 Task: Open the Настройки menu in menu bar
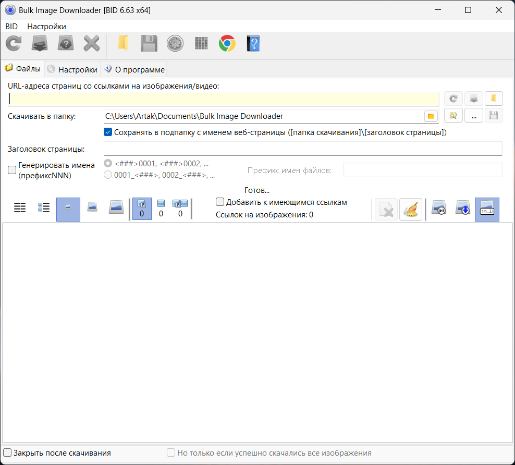46,26
